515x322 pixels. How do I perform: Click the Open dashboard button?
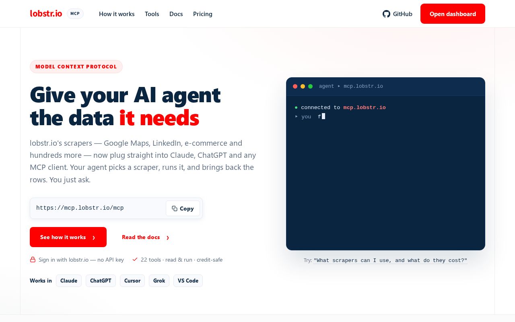pos(453,14)
